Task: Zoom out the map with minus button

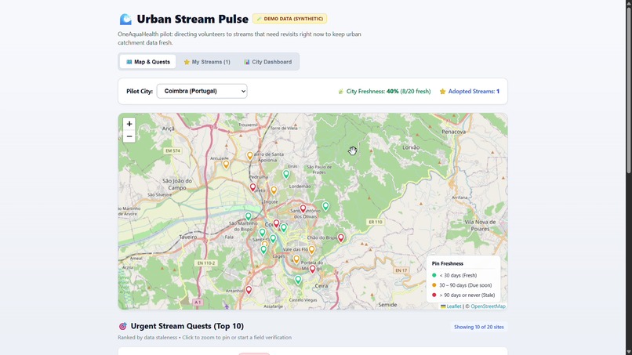Action: 129,136
